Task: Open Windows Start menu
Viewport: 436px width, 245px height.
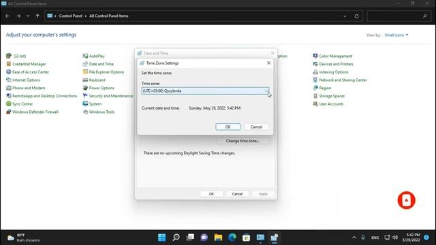Action: click(x=162, y=238)
